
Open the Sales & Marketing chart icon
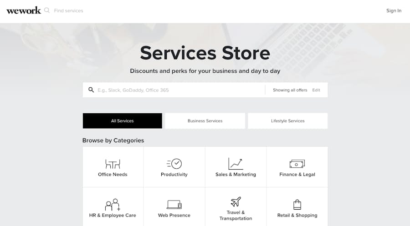coord(236,164)
